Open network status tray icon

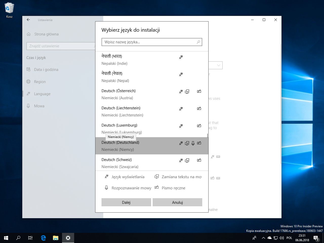tap(276, 238)
